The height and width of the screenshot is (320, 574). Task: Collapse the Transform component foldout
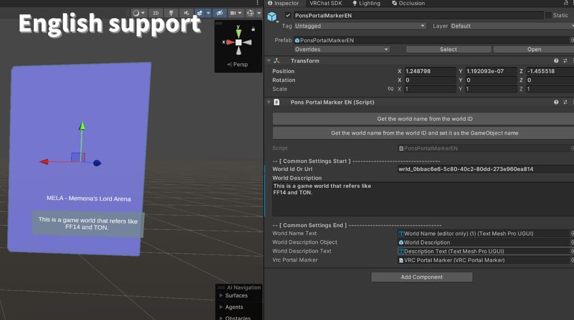269,60
